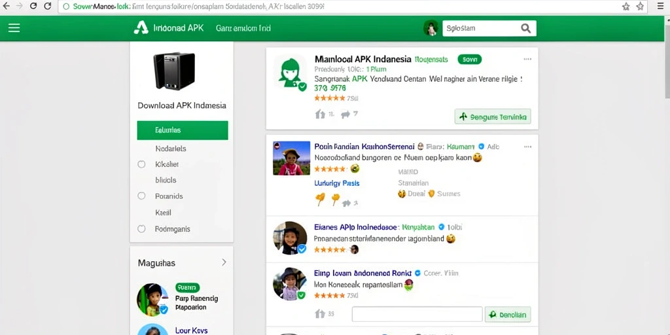Expand the Maguihas section chevron
The width and height of the screenshot is (670, 335).
pyautogui.click(x=224, y=262)
